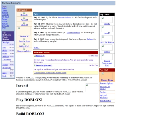Open the FAQ link

(x=4, y=28)
